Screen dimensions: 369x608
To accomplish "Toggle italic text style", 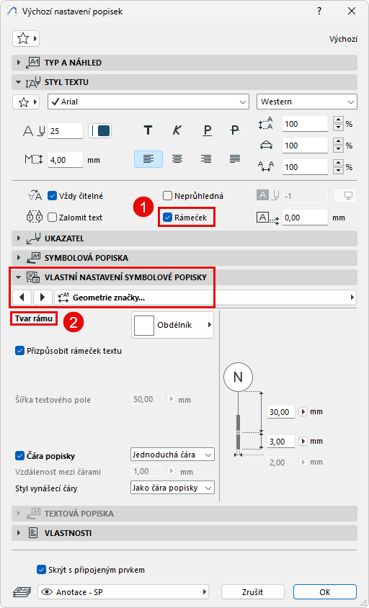I will click(177, 130).
